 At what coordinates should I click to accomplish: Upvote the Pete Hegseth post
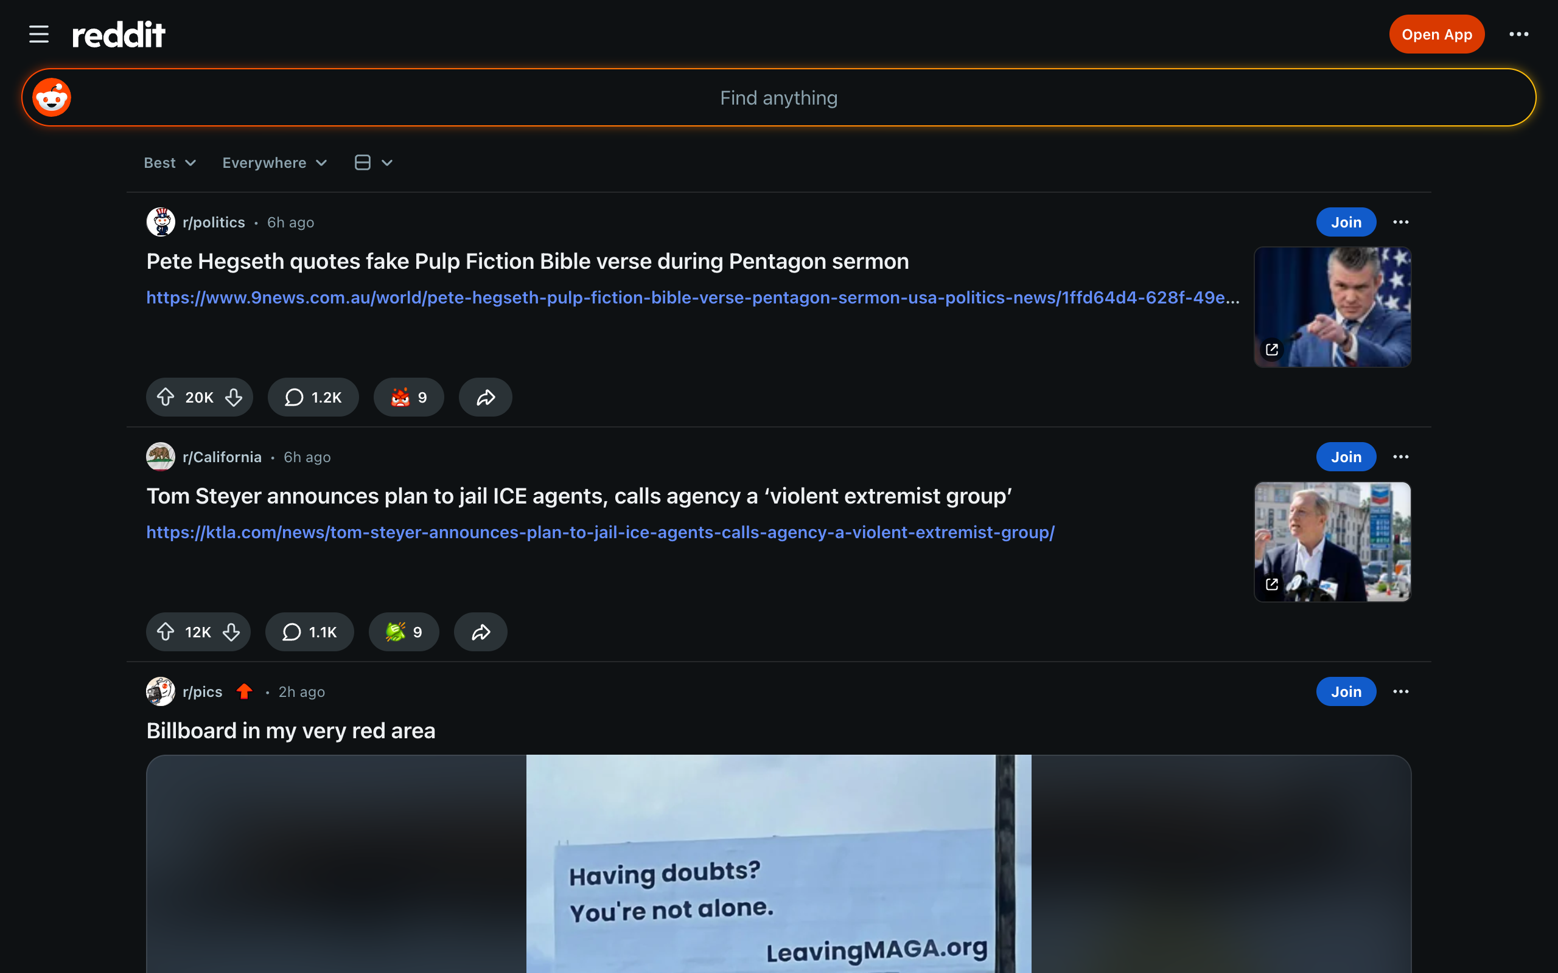167,397
